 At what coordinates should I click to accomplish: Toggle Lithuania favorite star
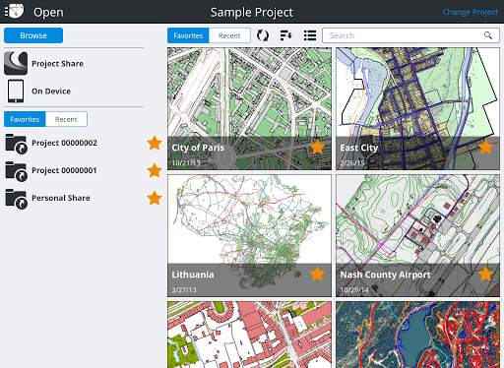(x=317, y=275)
